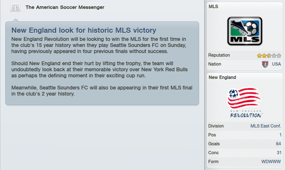Open The American Soccer Messenger title
This screenshot has width=285, height=170.
[65, 7]
